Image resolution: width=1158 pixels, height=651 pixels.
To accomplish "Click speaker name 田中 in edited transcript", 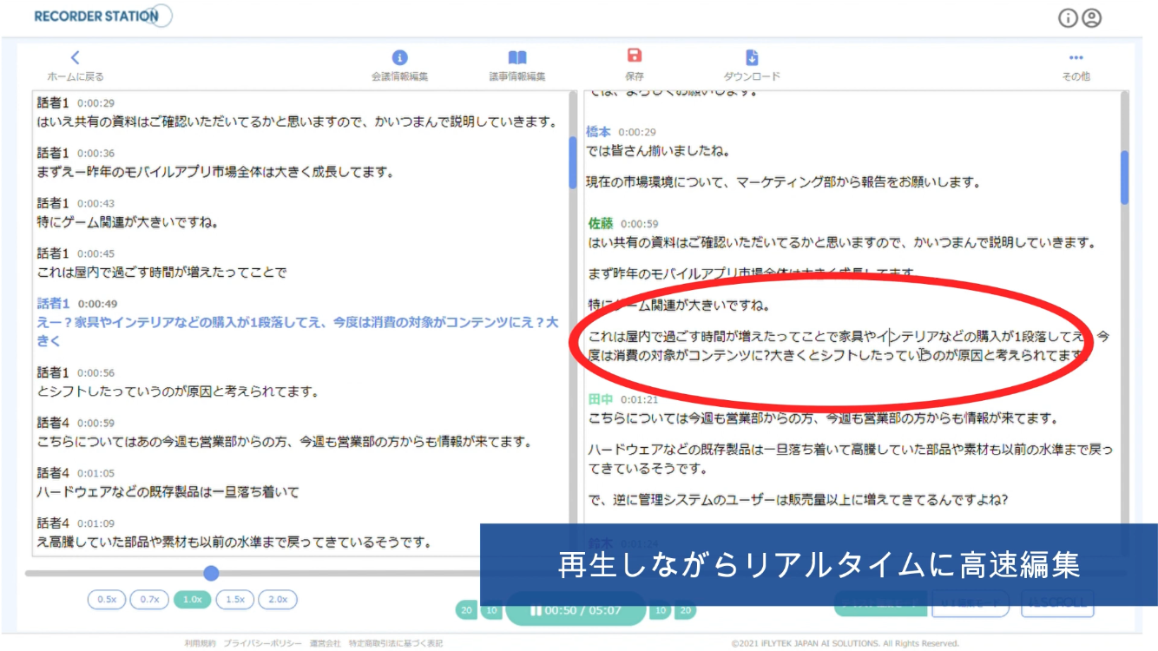I will click(600, 399).
